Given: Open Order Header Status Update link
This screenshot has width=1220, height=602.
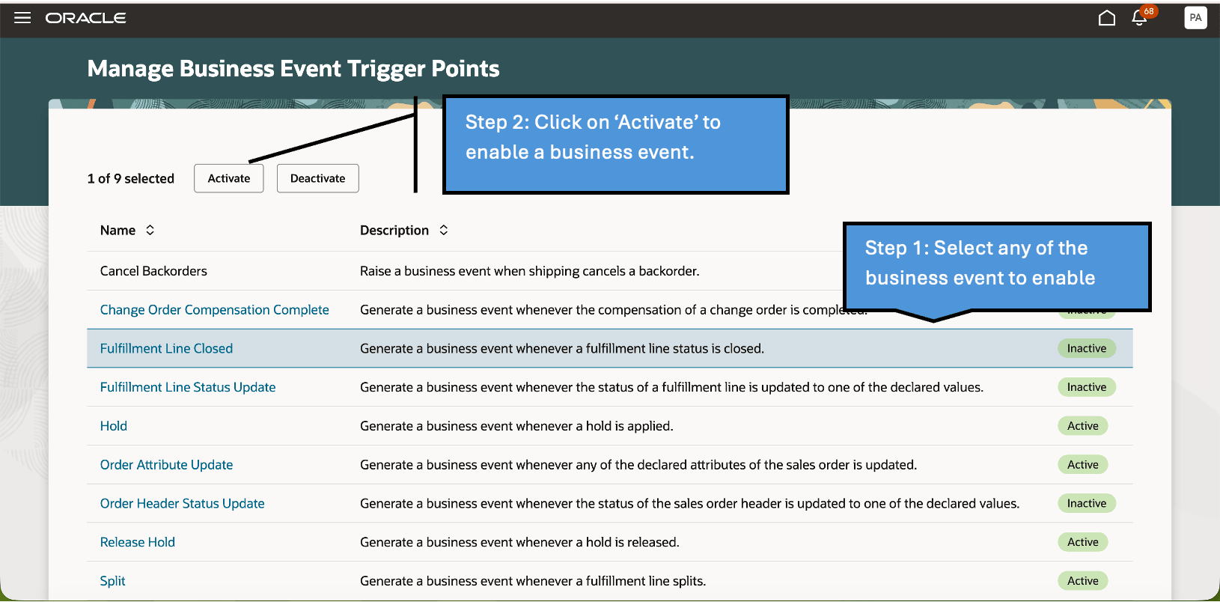Looking at the screenshot, I should point(183,504).
